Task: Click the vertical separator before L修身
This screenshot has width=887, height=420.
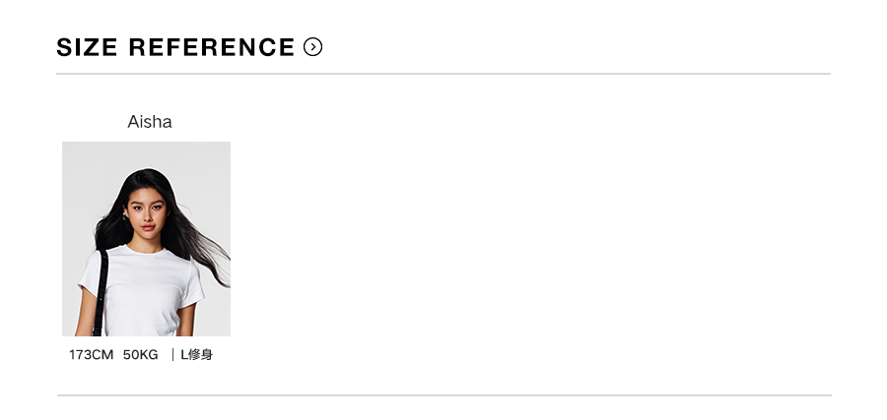Action: [172, 355]
